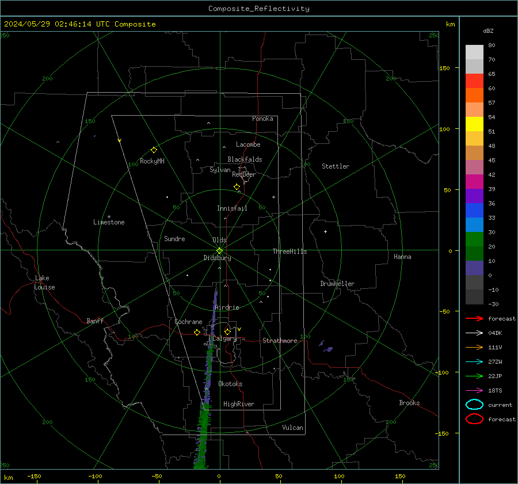Click the HighRiver city label
The height and width of the screenshot is (484, 518).
point(239,404)
